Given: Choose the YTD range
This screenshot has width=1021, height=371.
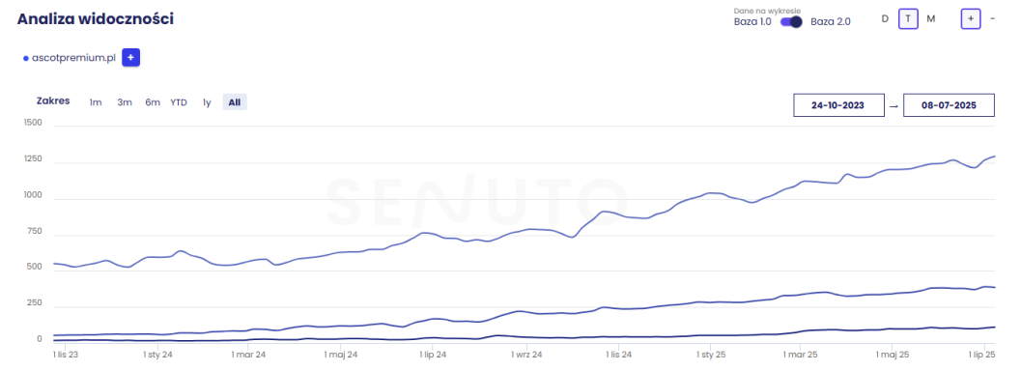Looking at the screenshot, I should click(x=179, y=102).
